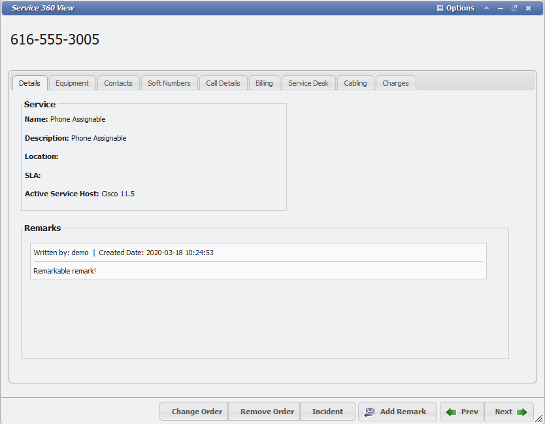Click the Add Remark envelope icon
The height and width of the screenshot is (424, 545).
point(370,412)
